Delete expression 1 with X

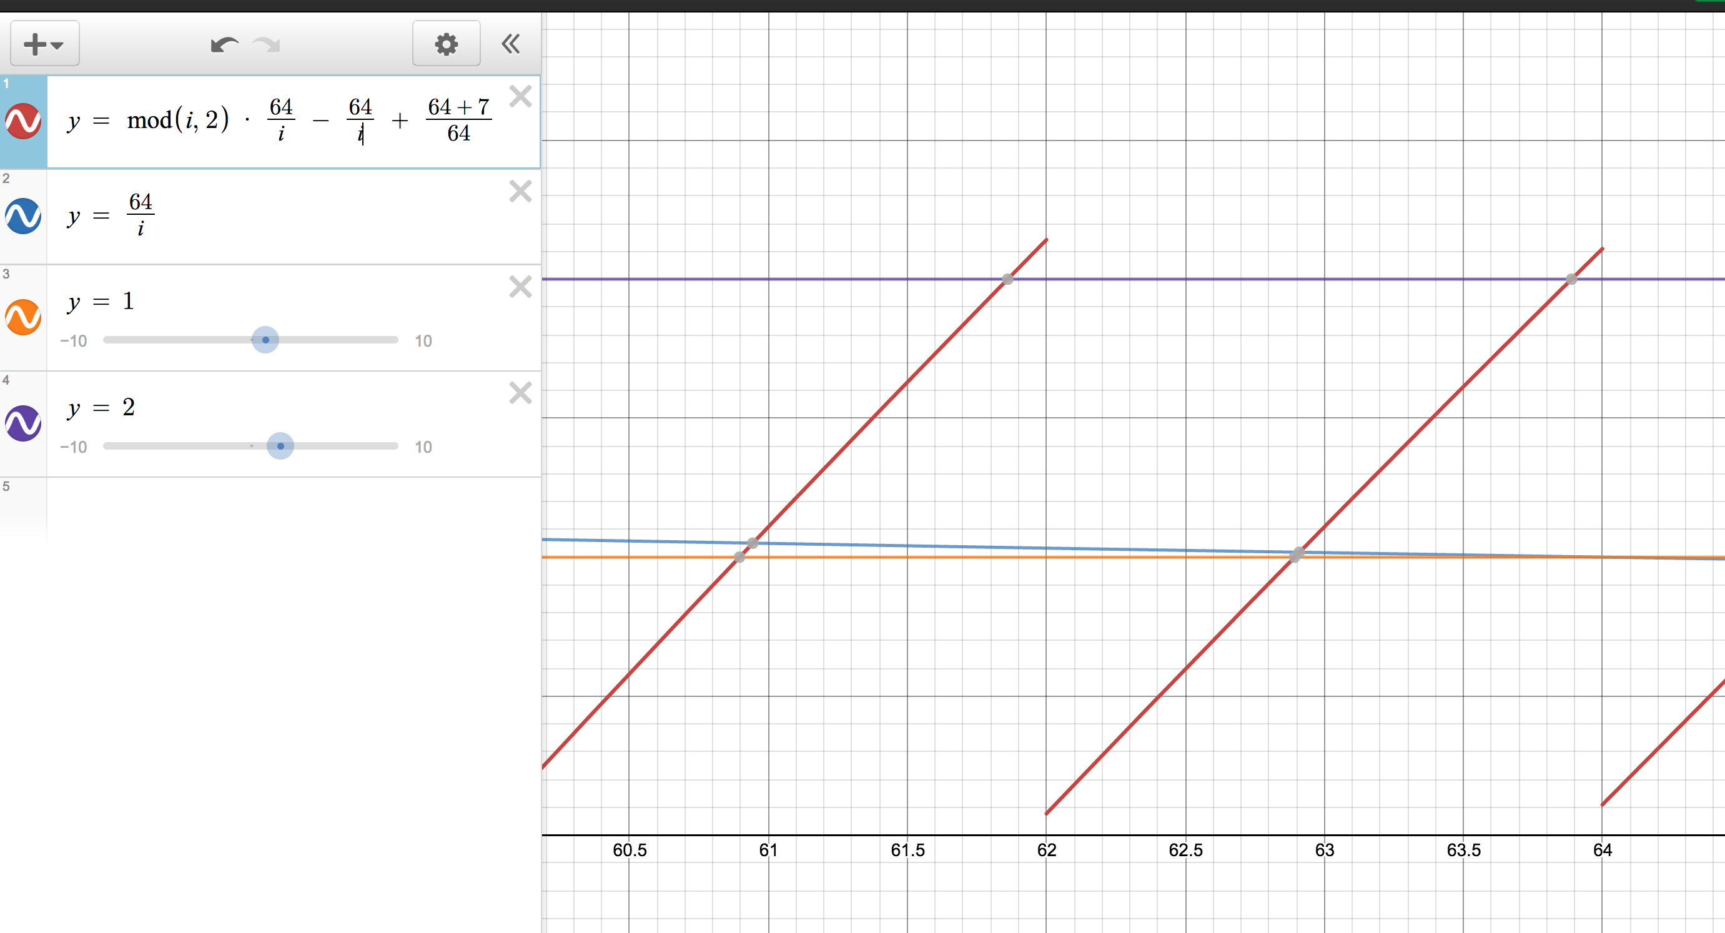coord(520,96)
